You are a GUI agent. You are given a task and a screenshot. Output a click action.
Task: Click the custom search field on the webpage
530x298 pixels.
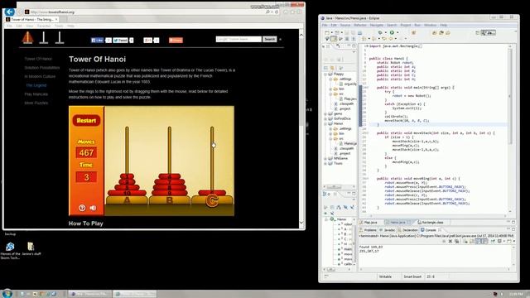pos(238,39)
